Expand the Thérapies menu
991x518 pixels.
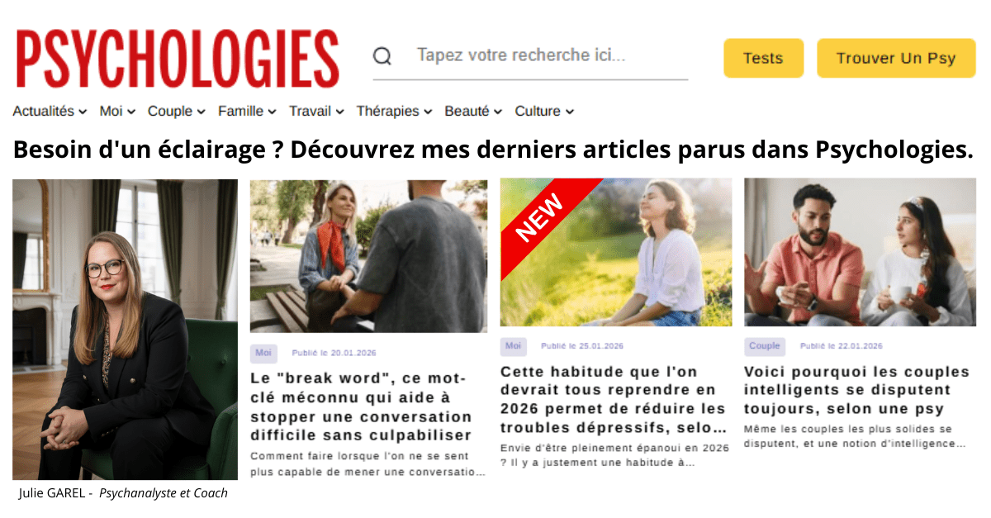click(394, 111)
